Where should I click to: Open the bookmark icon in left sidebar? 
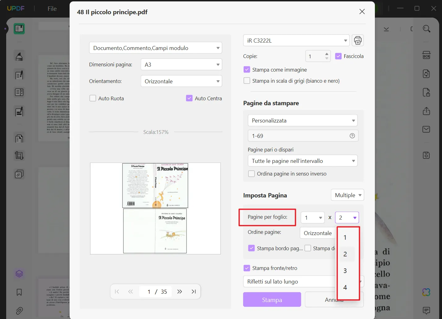click(x=19, y=292)
